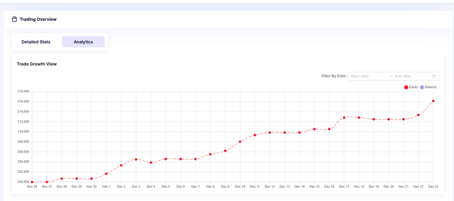Click the Filter By Date label
Image resolution: width=454 pixels, height=201 pixels.
coord(334,76)
